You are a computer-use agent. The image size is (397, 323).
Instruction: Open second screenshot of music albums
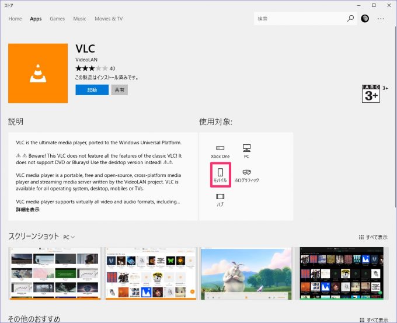click(151, 273)
